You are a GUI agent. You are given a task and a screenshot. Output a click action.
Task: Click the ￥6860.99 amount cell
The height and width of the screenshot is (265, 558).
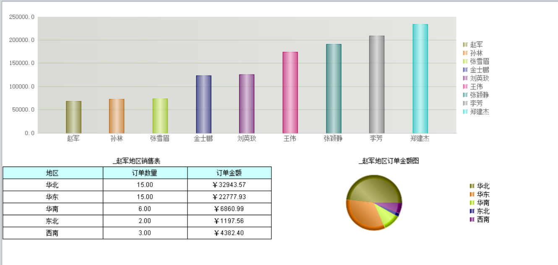(x=229, y=209)
